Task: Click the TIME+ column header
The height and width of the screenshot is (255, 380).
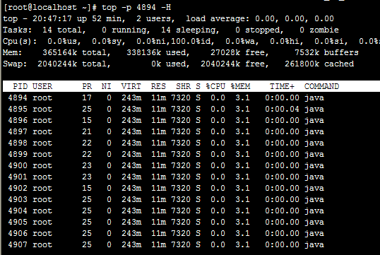Action: point(282,87)
